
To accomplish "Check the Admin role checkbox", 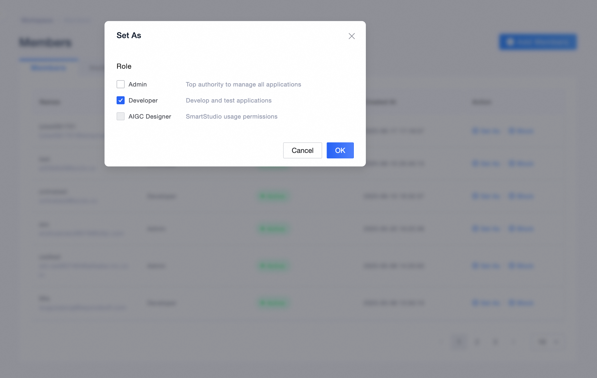I will [x=121, y=84].
